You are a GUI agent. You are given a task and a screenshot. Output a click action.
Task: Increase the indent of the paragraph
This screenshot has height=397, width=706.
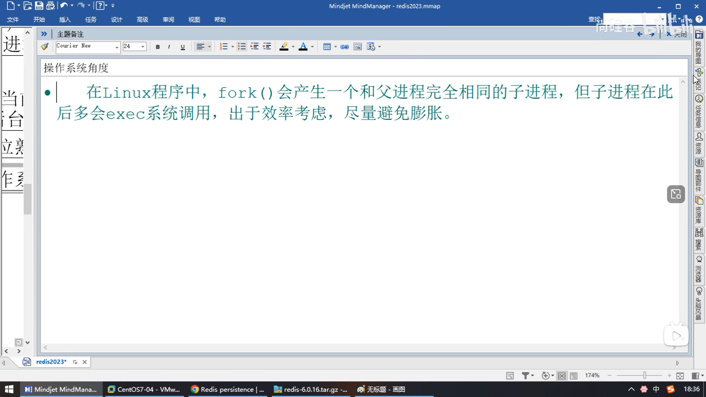click(267, 47)
